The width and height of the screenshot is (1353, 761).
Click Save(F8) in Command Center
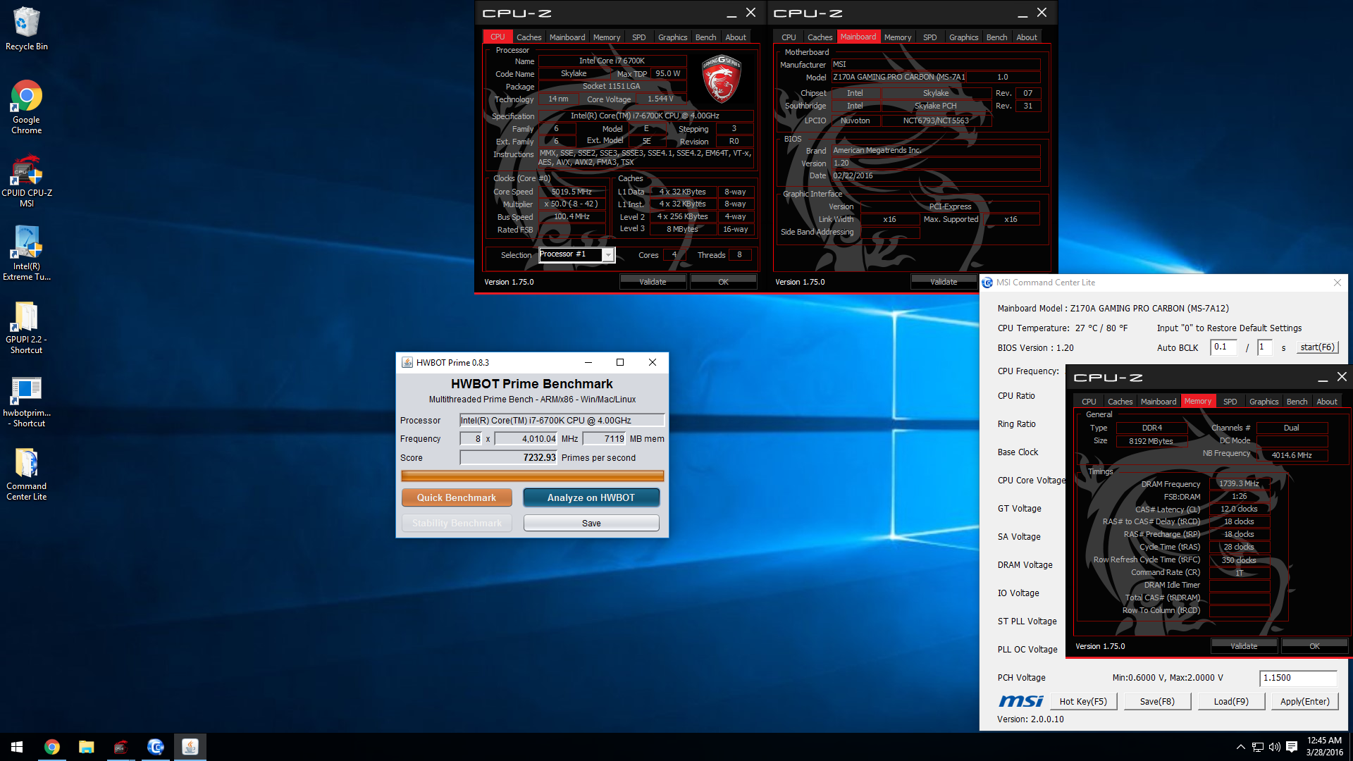(1157, 702)
